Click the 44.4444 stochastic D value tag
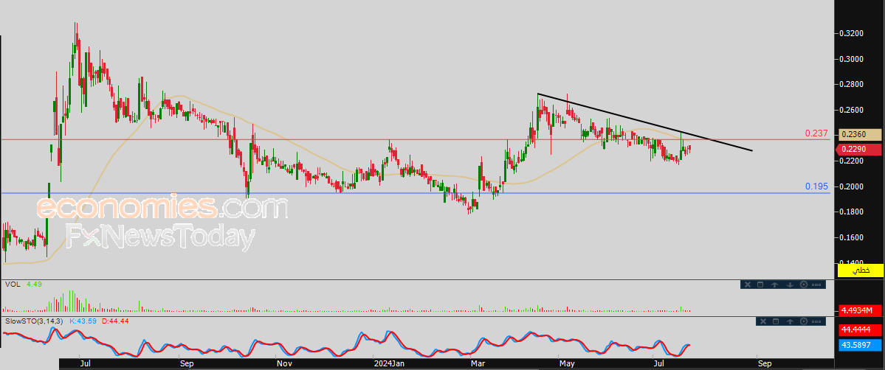885x370 pixels. pyautogui.click(x=860, y=331)
